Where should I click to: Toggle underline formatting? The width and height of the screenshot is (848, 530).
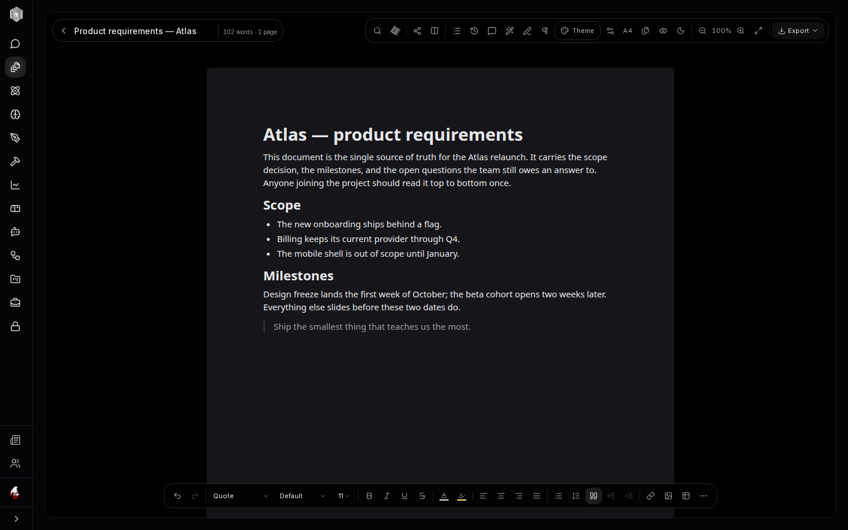(x=405, y=496)
